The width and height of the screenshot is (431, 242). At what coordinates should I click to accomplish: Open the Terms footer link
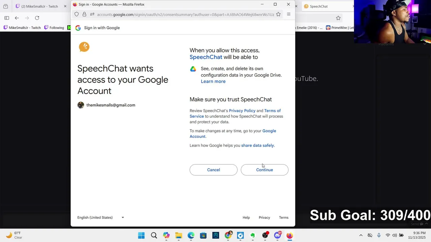[x=284, y=217]
